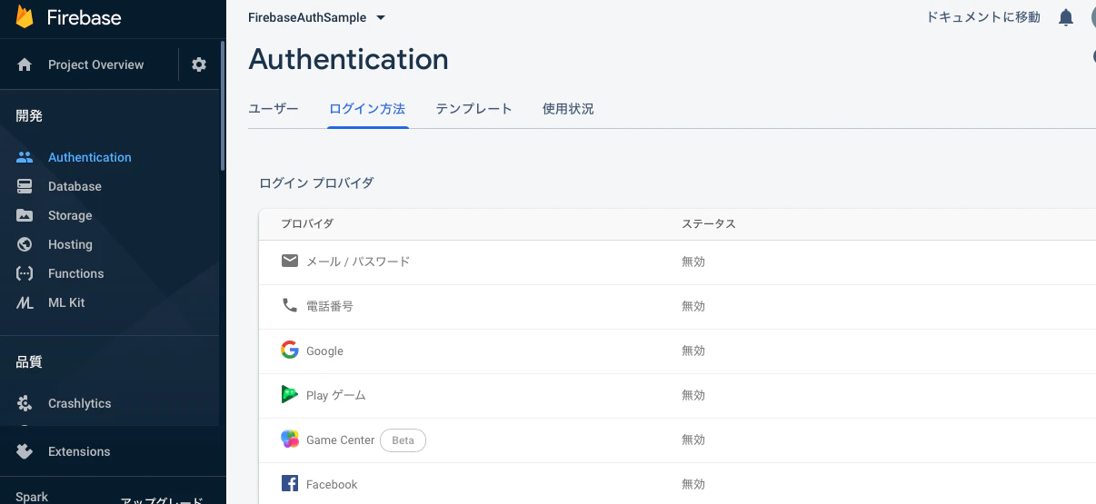Viewport: 1096px width, 504px height.
Task: Click 無効 status of Play ゲーム
Action: [693, 395]
